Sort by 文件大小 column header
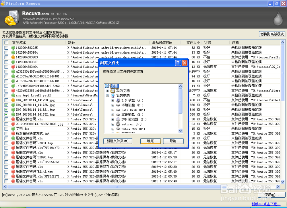 coord(191,42)
